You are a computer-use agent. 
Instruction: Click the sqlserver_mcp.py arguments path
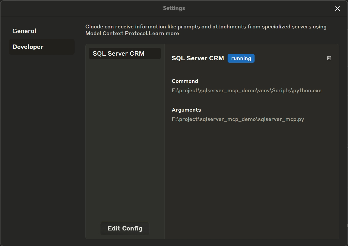[238, 119]
